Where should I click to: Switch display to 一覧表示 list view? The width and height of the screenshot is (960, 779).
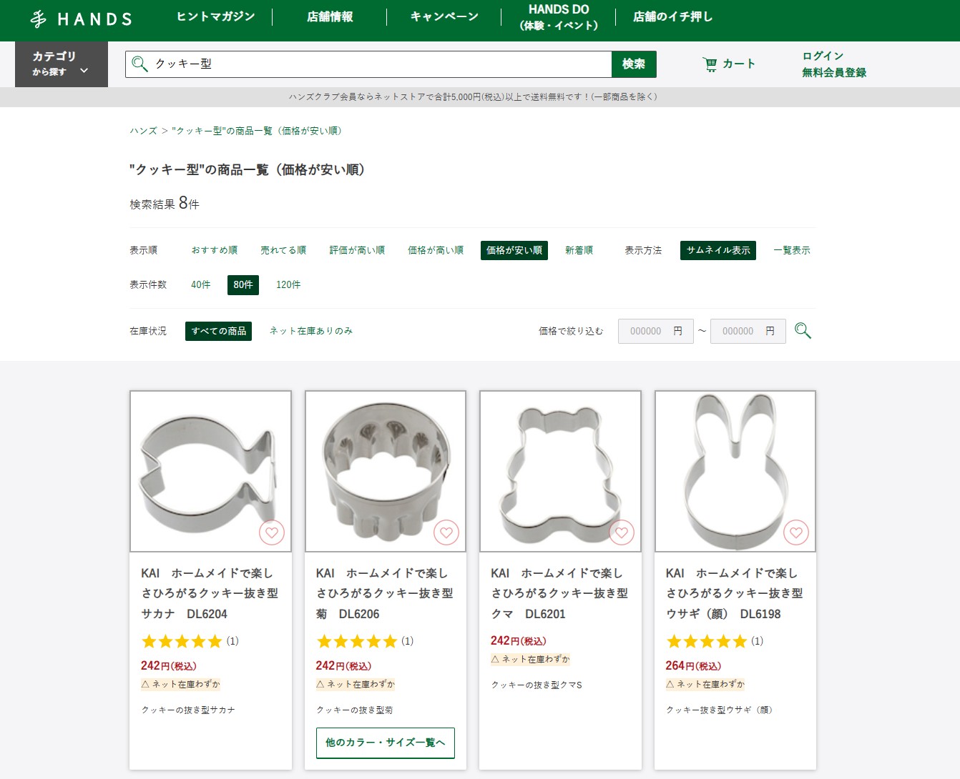[x=792, y=250]
